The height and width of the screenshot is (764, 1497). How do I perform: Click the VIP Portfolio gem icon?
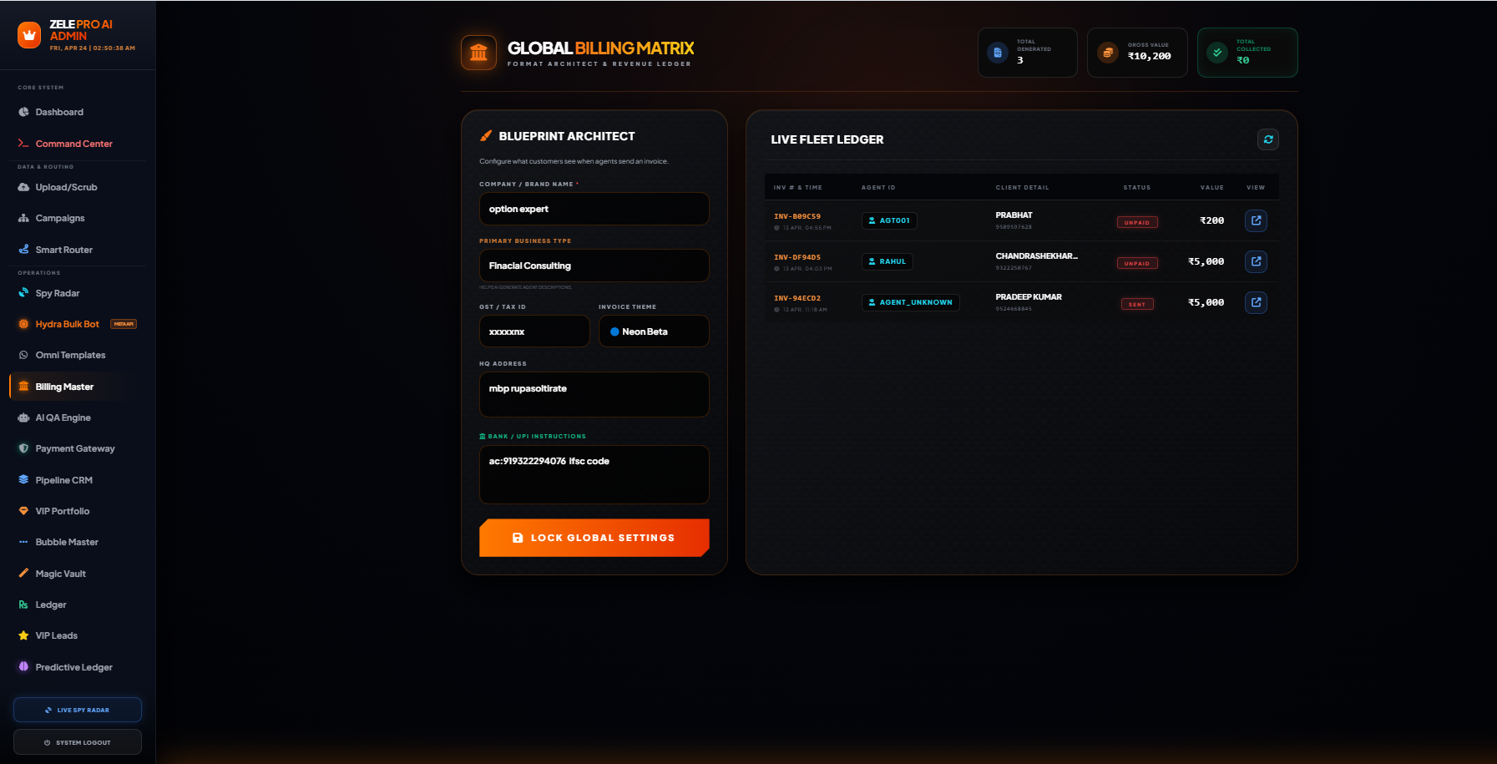pyautogui.click(x=23, y=511)
